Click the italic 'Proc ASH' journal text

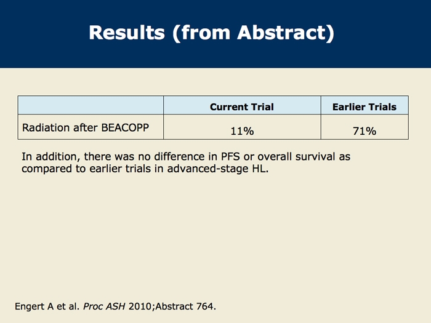pos(104,306)
